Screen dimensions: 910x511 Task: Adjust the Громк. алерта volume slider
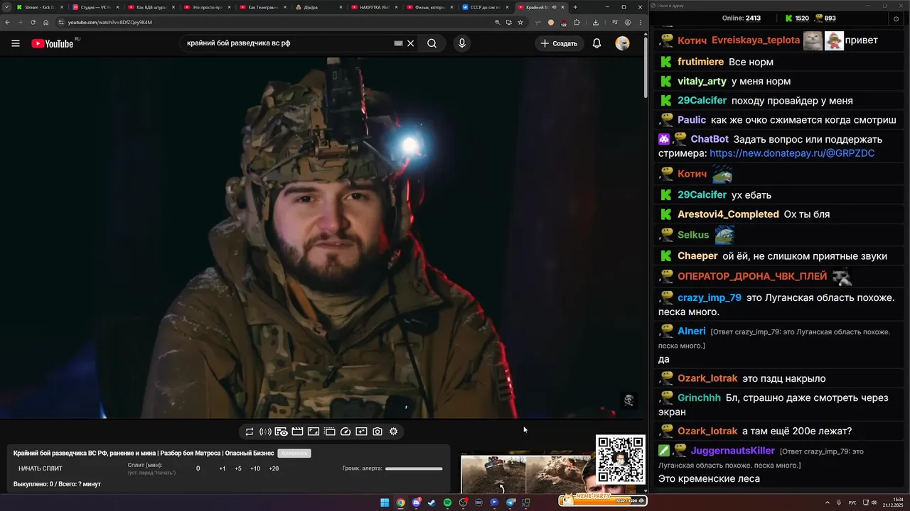click(414, 468)
